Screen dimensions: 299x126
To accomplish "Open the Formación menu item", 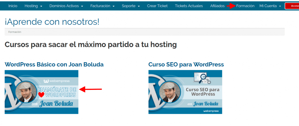I will tap(245, 6).
